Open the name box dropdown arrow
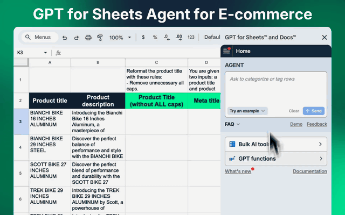 [45, 53]
